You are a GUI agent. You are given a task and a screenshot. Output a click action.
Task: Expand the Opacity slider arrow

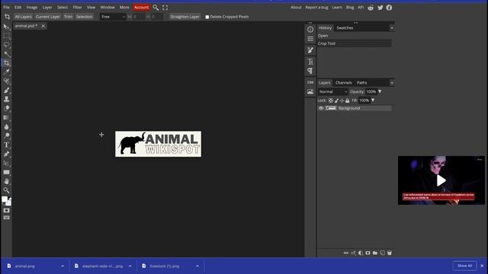[x=380, y=91]
